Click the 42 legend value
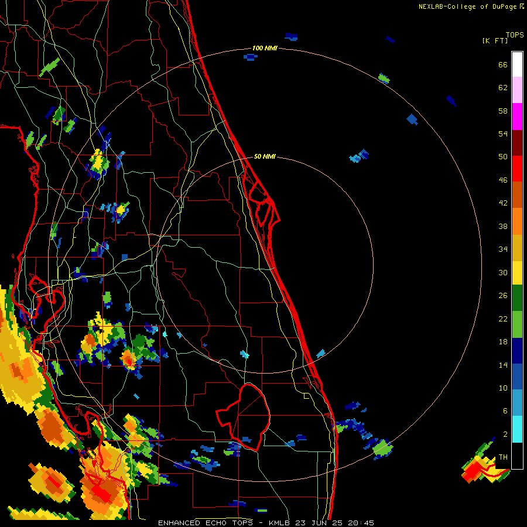This screenshot has width=527, height=527. click(503, 203)
